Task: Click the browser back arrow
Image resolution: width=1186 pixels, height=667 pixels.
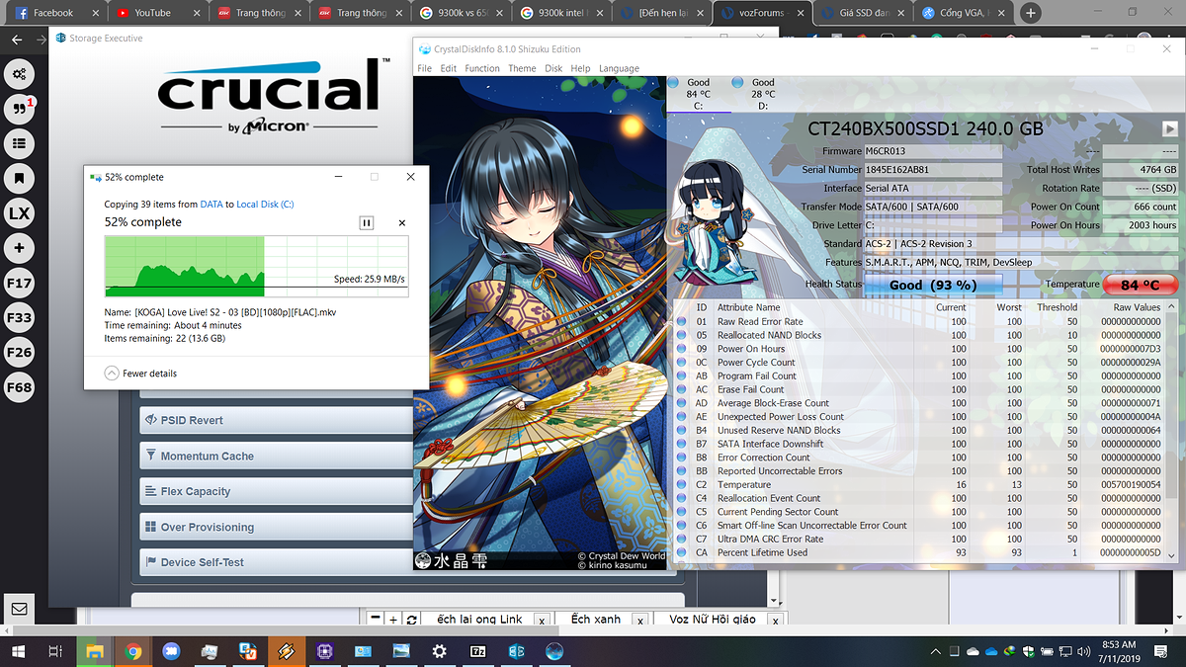Action: point(16,40)
